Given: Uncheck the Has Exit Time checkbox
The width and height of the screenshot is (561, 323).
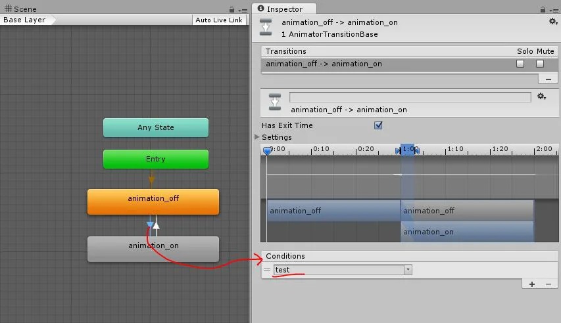Looking at the screenshot, I should [378, 125].
